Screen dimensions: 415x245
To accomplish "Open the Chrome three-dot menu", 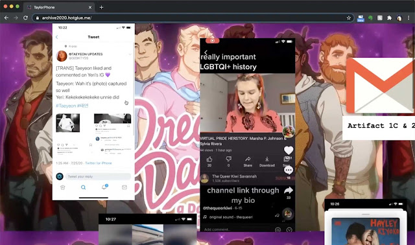I will [x=409, y=17].
